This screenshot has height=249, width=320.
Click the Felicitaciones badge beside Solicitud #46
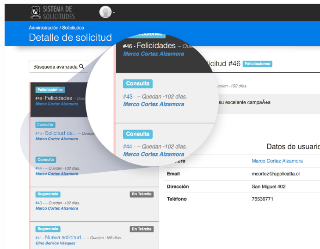point(258,64)
